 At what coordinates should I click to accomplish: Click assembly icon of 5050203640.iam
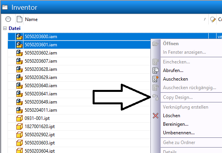click(20, 86)
